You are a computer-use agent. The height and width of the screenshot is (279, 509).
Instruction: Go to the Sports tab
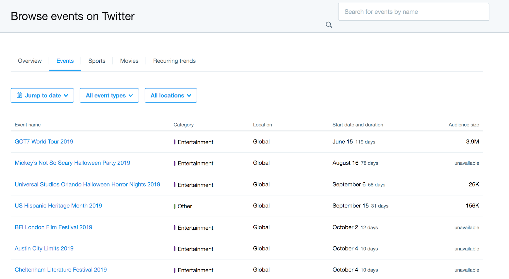pyautogui.click(x=97, y=61)
